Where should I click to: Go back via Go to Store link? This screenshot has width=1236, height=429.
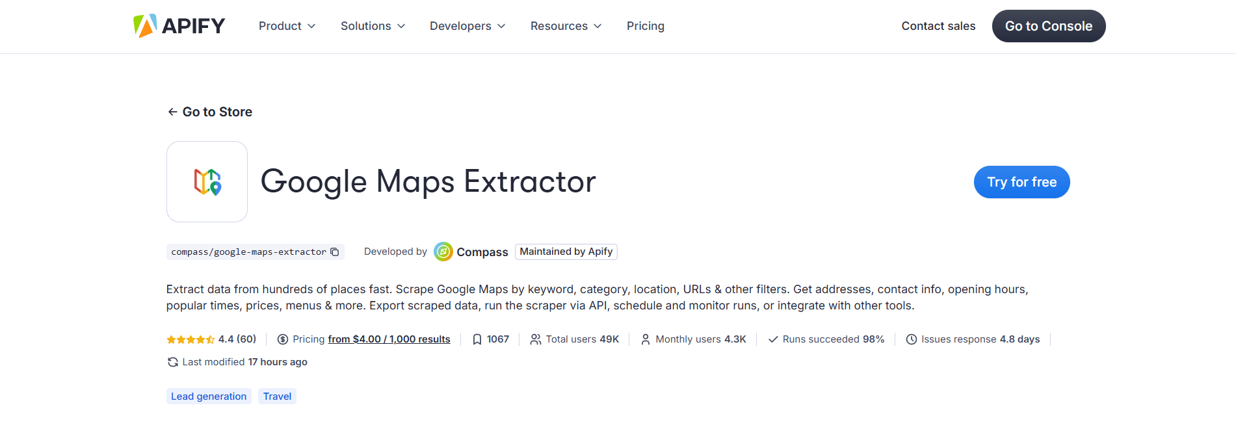pyautogui.click(x=209, y=112)
